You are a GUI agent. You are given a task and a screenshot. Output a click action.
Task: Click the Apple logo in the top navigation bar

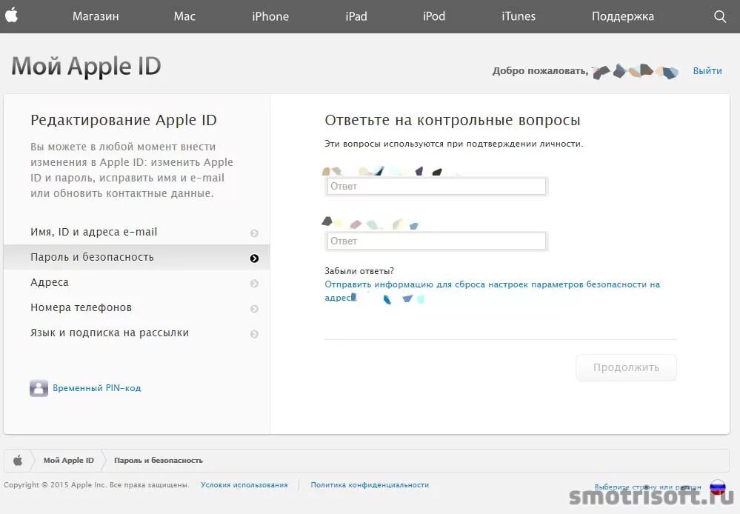11,16
